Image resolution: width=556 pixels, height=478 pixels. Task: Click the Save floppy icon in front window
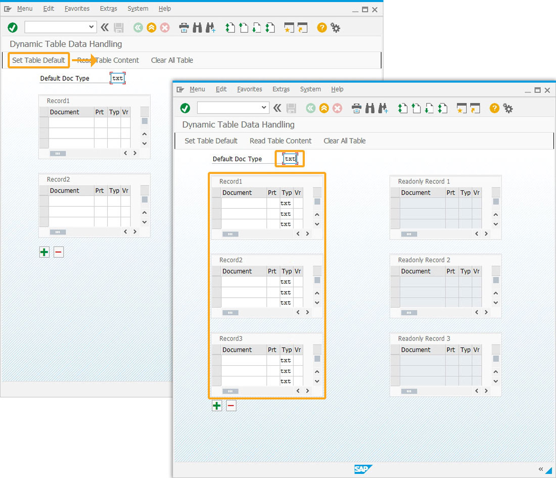[x=291, y=108]
